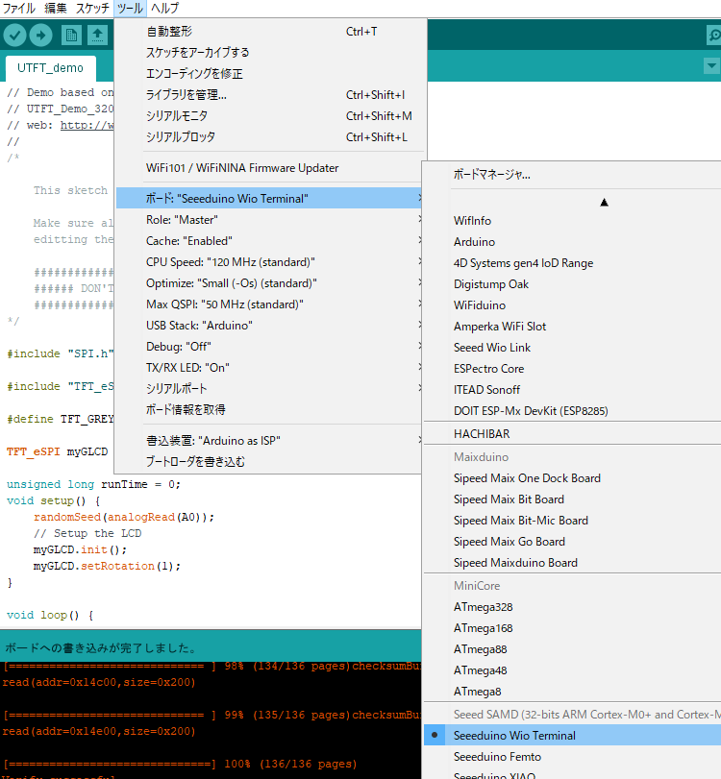Select the UTFT_demo sketch tab
This screenshot has width=721, height=779.
50,68
